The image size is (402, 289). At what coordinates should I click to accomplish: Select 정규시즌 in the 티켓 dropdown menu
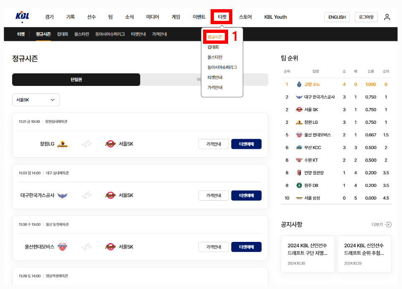[x=215, y=37]
